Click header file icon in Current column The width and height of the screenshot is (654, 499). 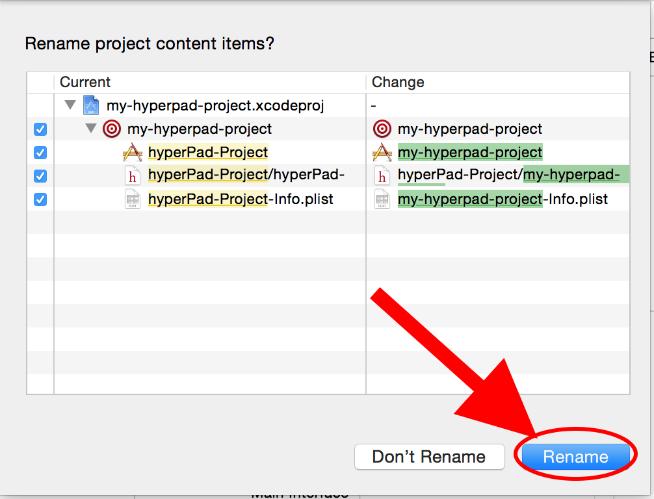click(x=132, y=175)
